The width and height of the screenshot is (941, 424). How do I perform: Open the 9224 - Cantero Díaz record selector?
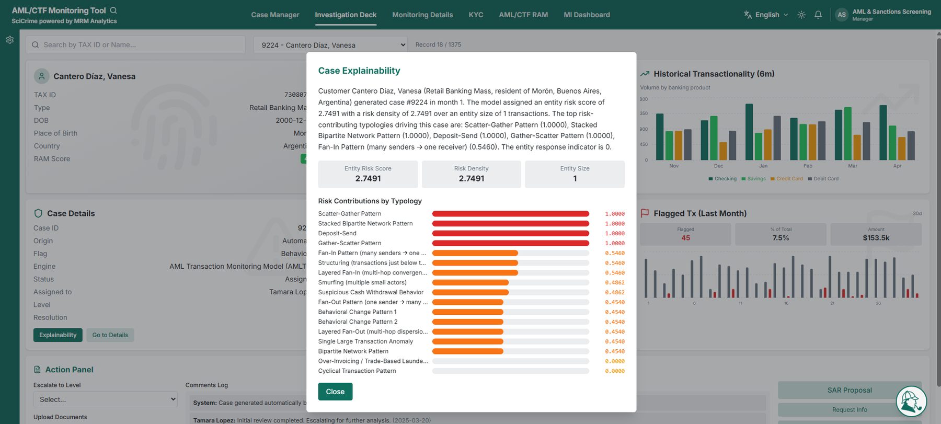[330, 45]
